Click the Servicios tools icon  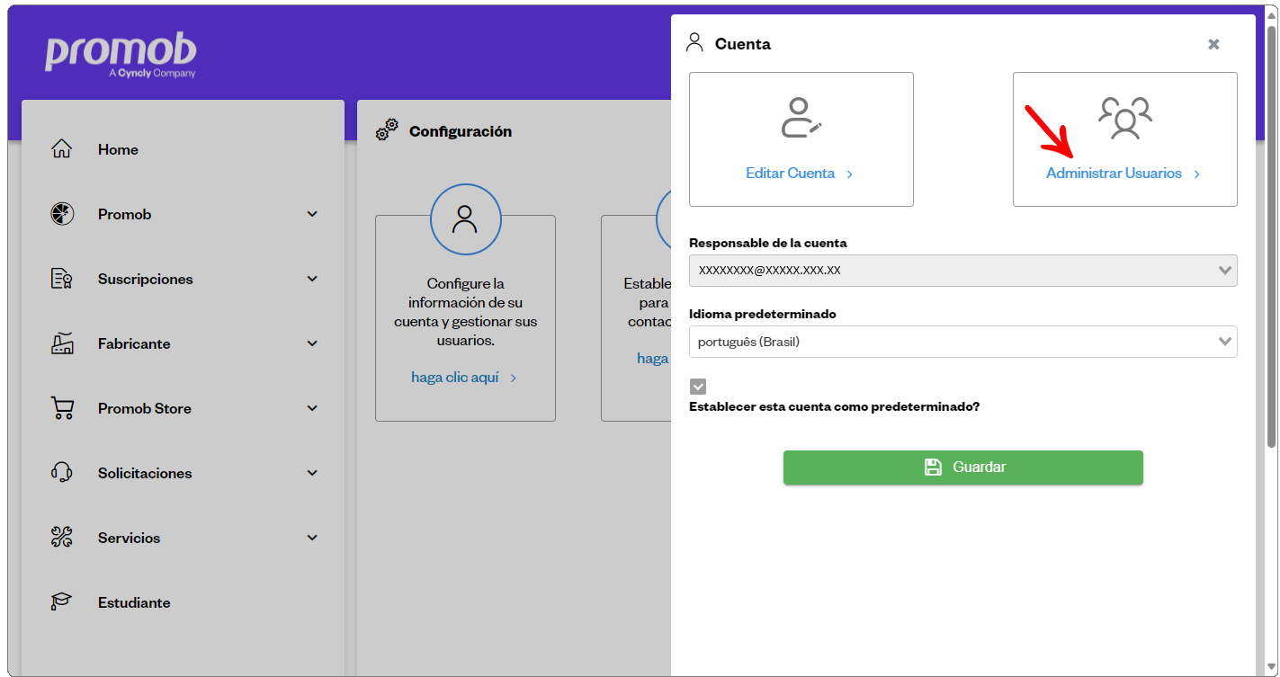pyautogui.click(x=61, y=538)
